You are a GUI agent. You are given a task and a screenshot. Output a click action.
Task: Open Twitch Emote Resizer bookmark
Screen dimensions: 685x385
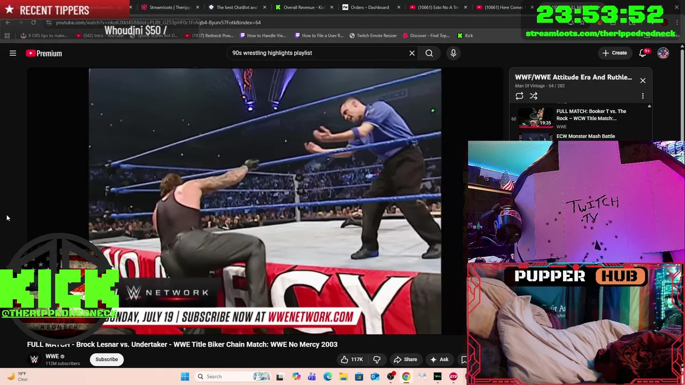click(373, 36)
